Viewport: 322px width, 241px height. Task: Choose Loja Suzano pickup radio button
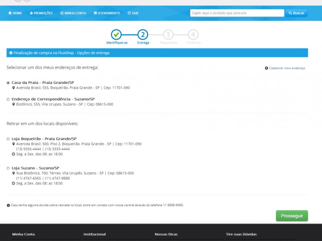click(8, 168)
